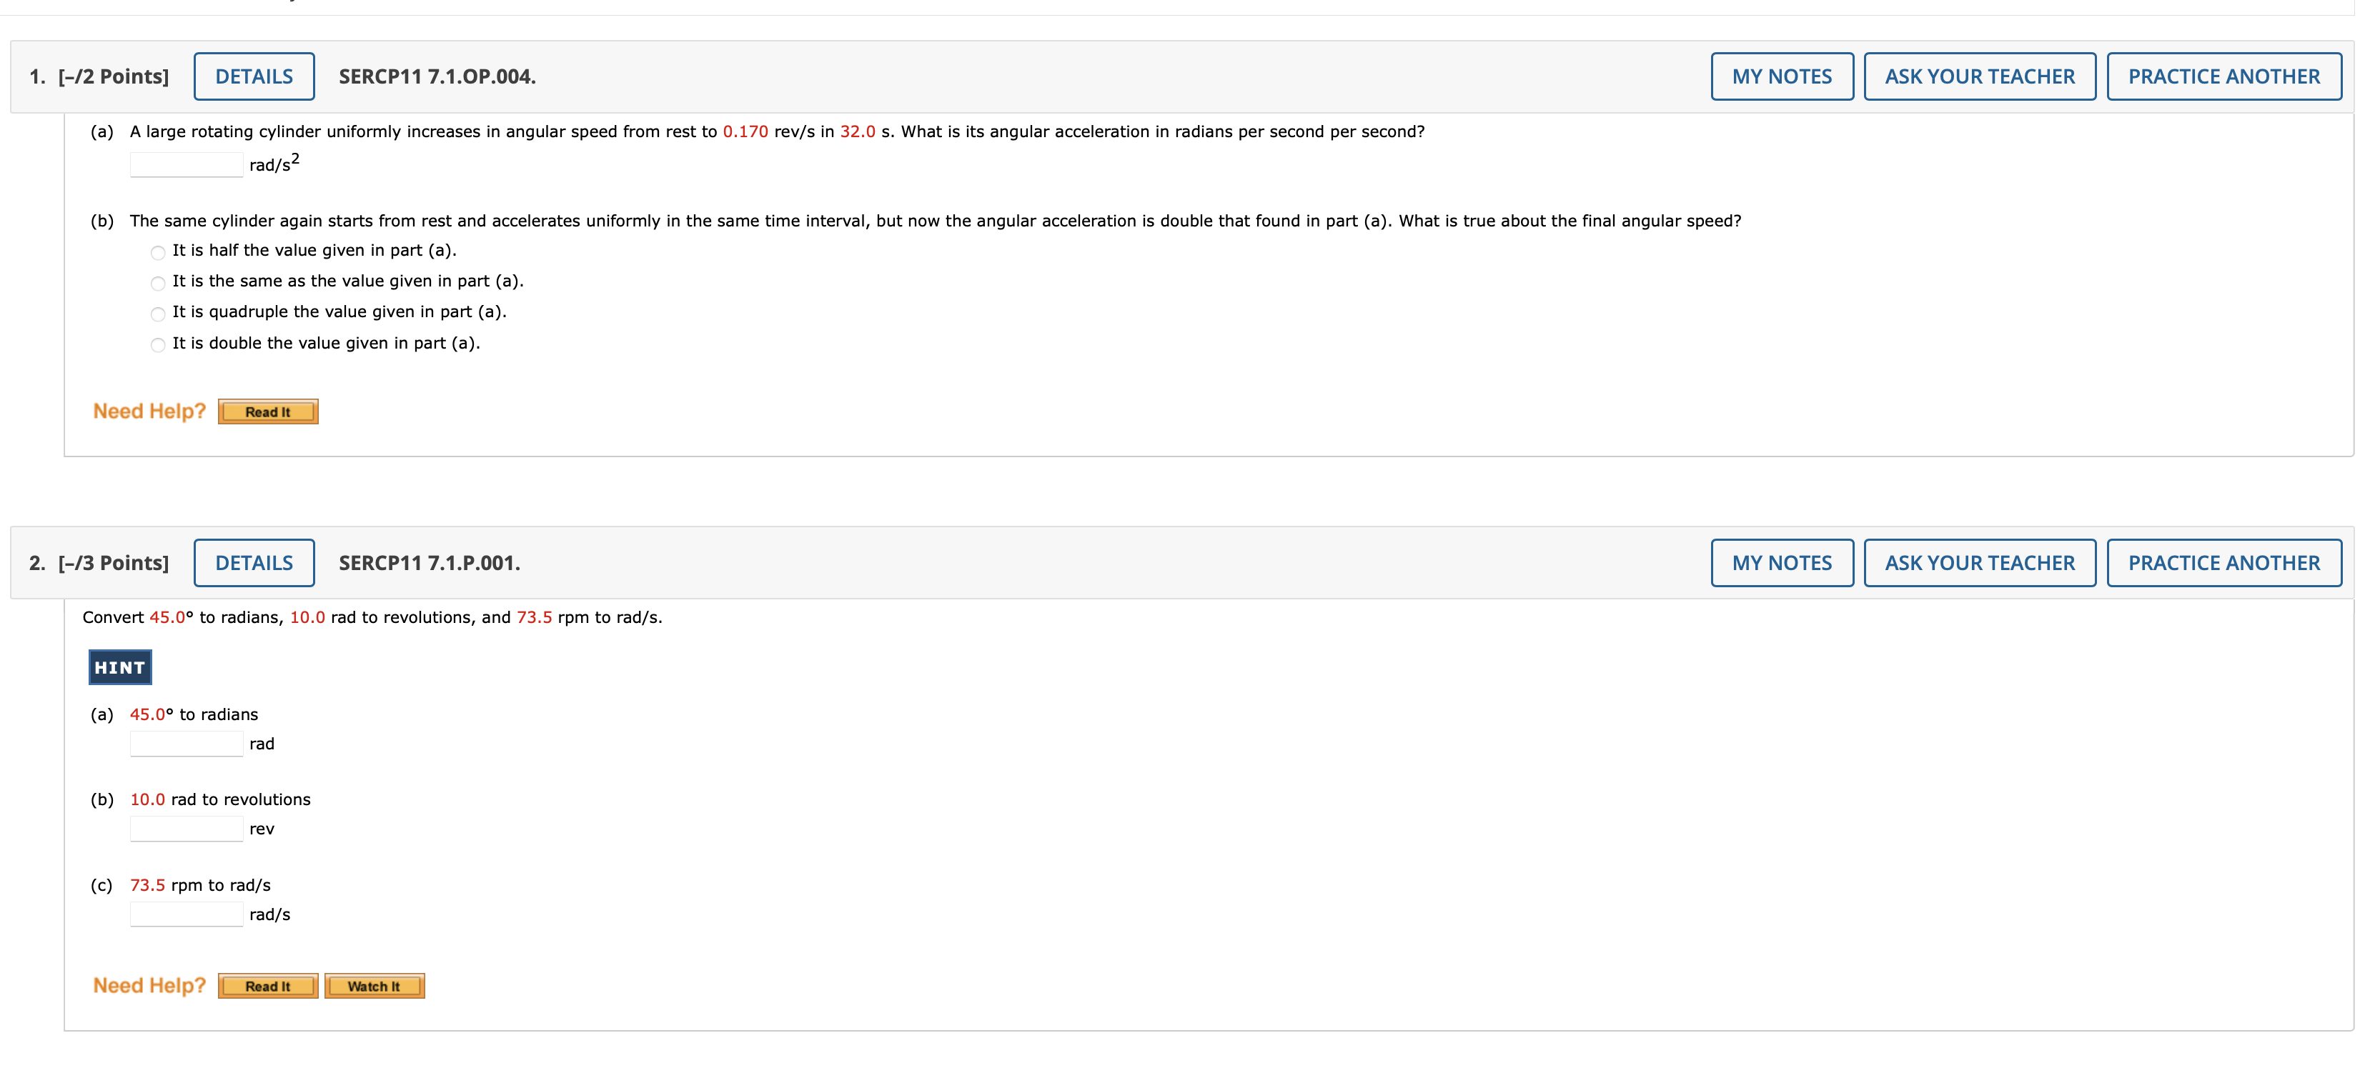The image size is (2370, 1073).
Task: Click Read It button in question 1
Action: click(268, 412)
